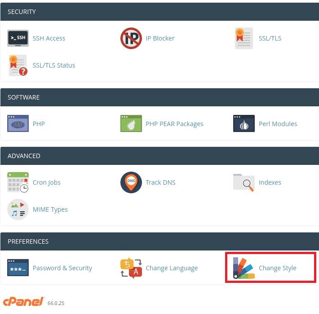
Task: Collapse the SECURITY section header
Action: pos(159,12)
